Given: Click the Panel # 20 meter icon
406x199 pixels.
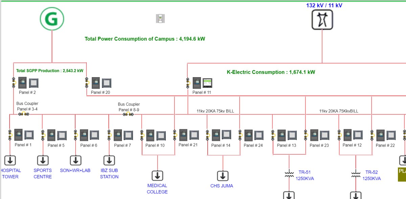Looking at the screenshot, I should (x=107, y=83).
